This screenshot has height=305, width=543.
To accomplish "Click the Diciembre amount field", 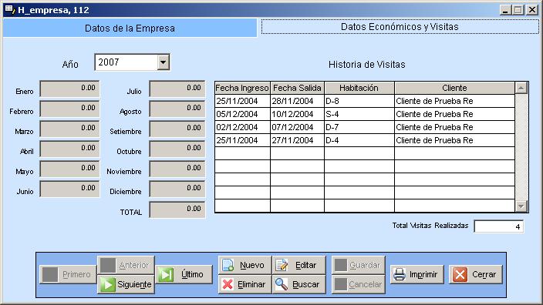I will [177, 189].
